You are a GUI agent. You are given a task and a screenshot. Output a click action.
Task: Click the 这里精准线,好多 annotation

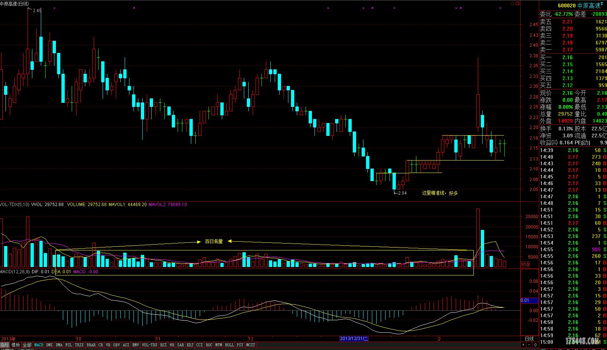pyautogui.click(x=440, y=193)
